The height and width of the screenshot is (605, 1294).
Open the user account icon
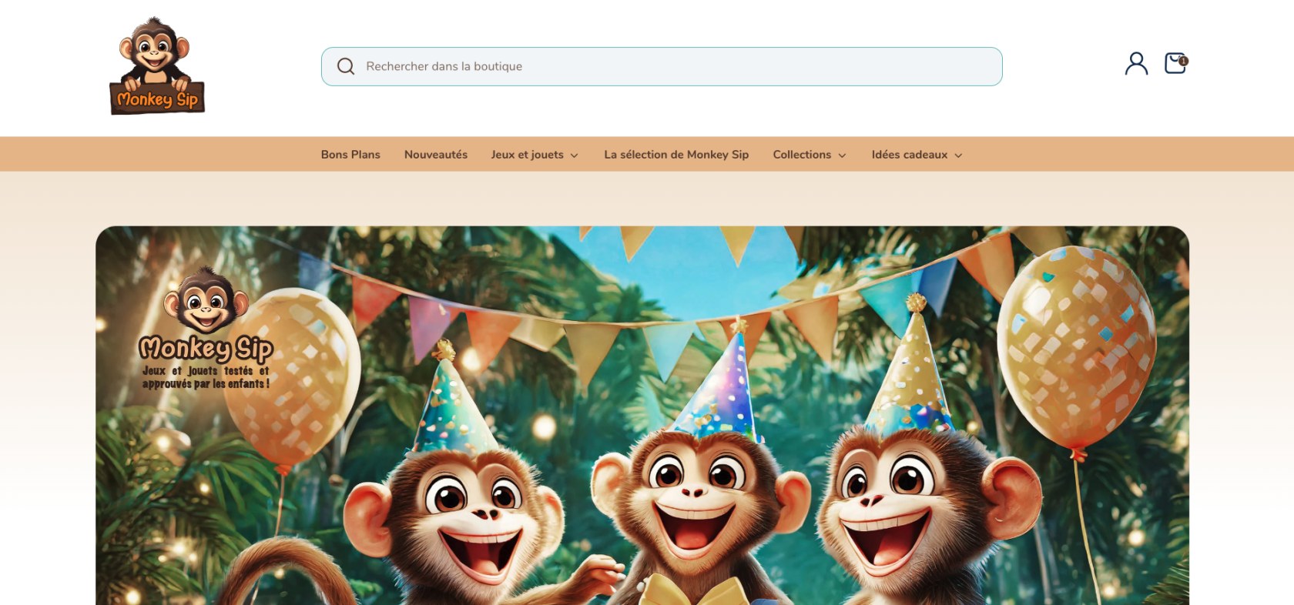pyautogui.click(x=1136, y=63)
